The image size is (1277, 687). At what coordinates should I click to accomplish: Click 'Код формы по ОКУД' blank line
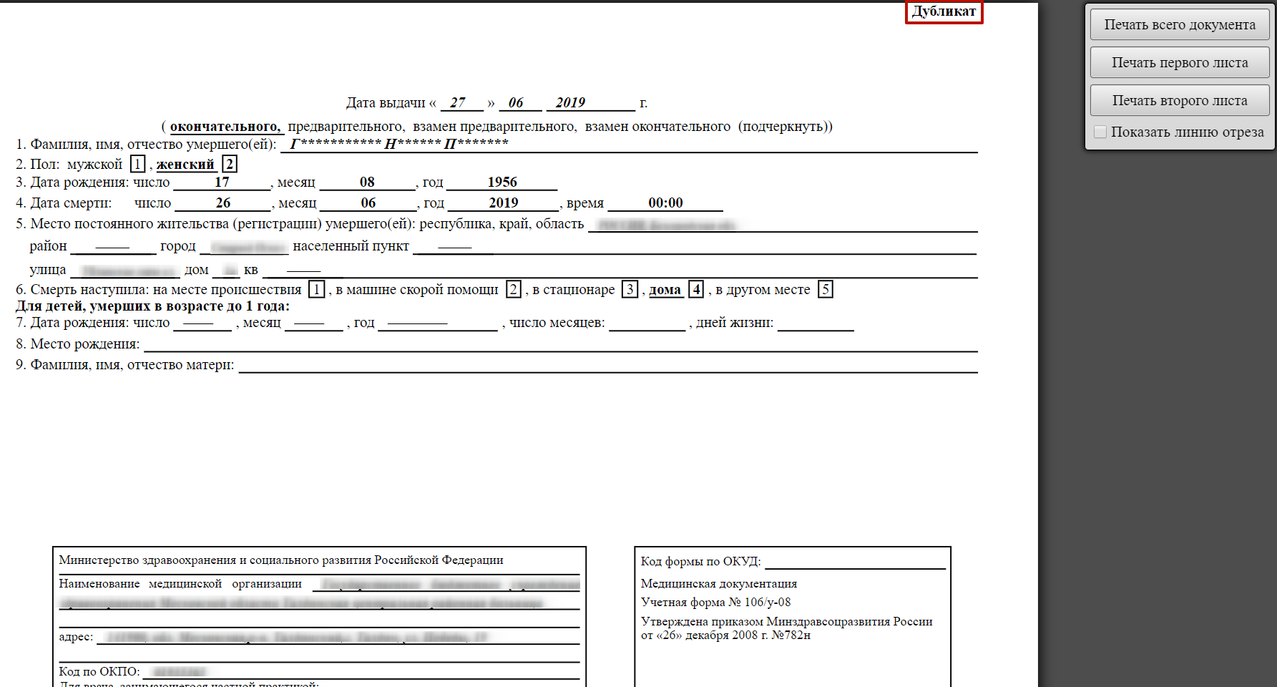[x=855, y=562]
